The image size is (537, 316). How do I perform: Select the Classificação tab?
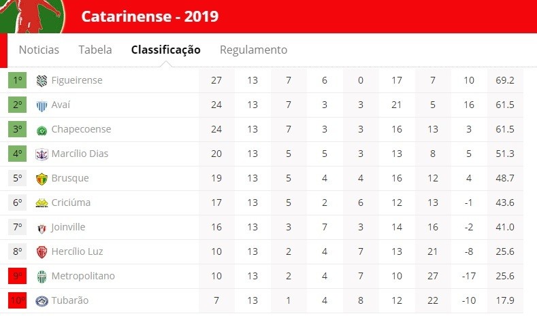(x=166, y=50)
